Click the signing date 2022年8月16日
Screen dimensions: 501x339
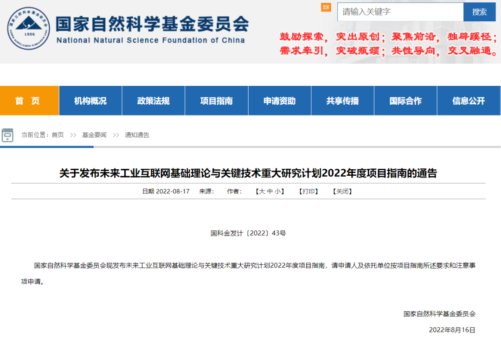point(452,330)
